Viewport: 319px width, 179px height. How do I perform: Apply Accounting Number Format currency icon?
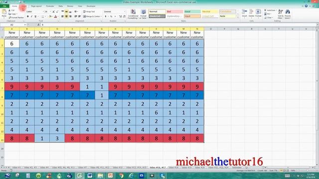pyautogui.click(x=106, y=16)
